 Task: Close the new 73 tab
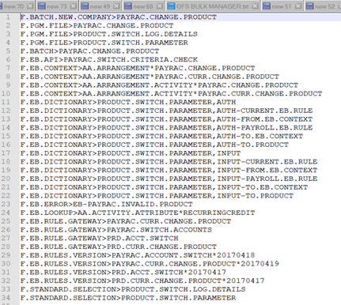click(74, 6)
